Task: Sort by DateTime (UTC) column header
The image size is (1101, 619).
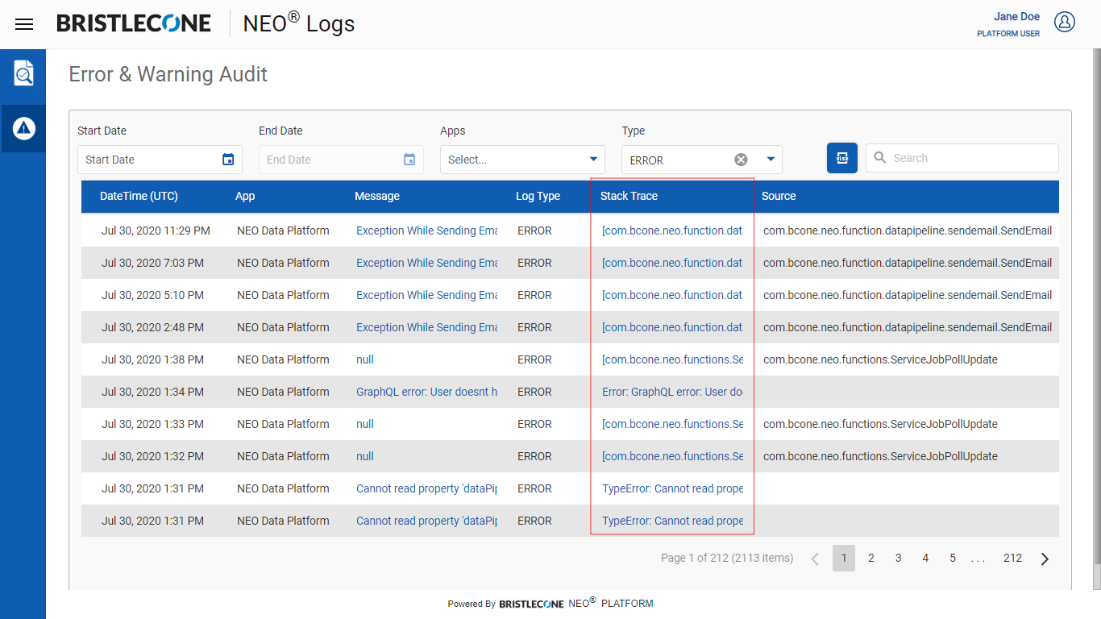Action: [x=139, y=196]
